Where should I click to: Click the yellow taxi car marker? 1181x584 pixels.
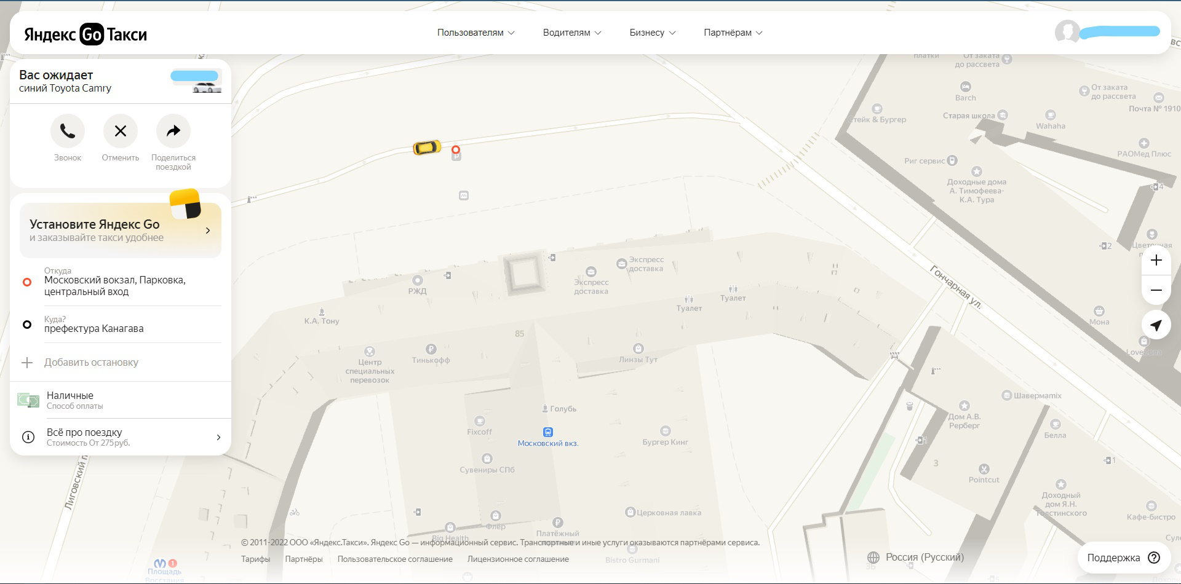pos(427,148)
